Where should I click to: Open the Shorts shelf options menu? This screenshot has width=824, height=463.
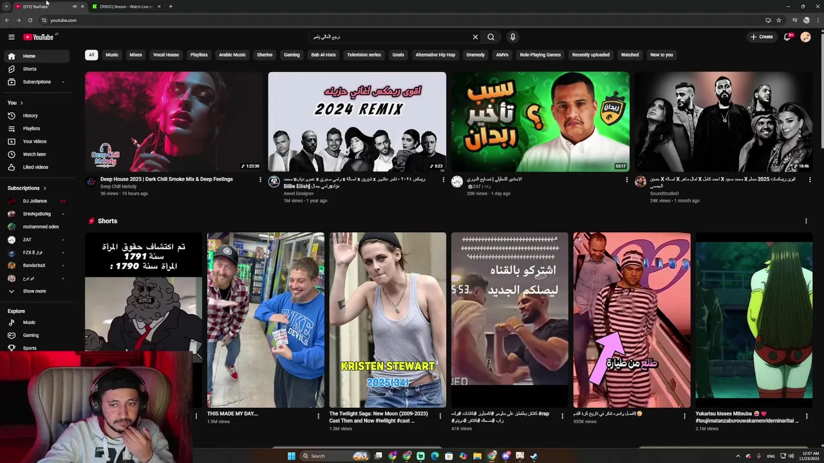coord(806,221)
